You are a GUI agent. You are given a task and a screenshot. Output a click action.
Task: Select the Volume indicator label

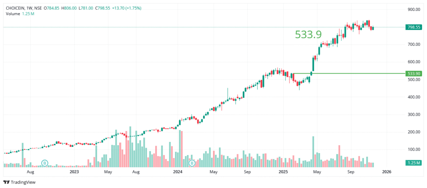tap(13, 14)
